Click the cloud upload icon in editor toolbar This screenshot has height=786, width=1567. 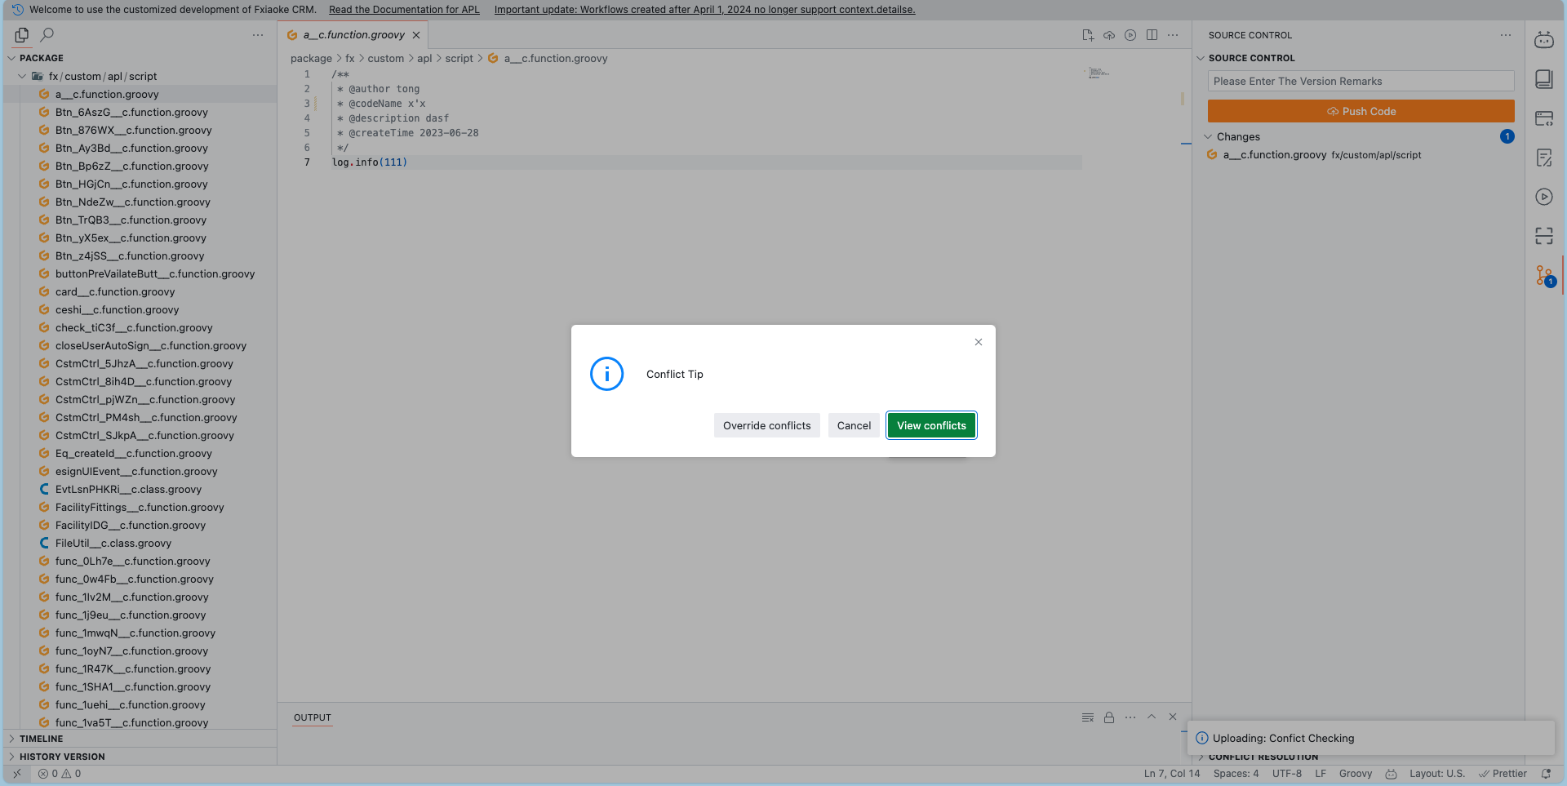(1109, 35)
